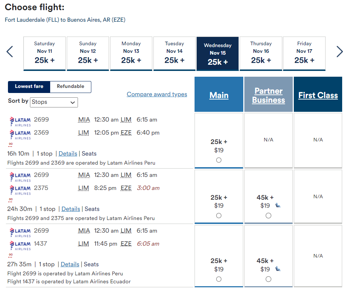
Task: Click LATAM logo beside flight 2375
Action: coord(20,190)
